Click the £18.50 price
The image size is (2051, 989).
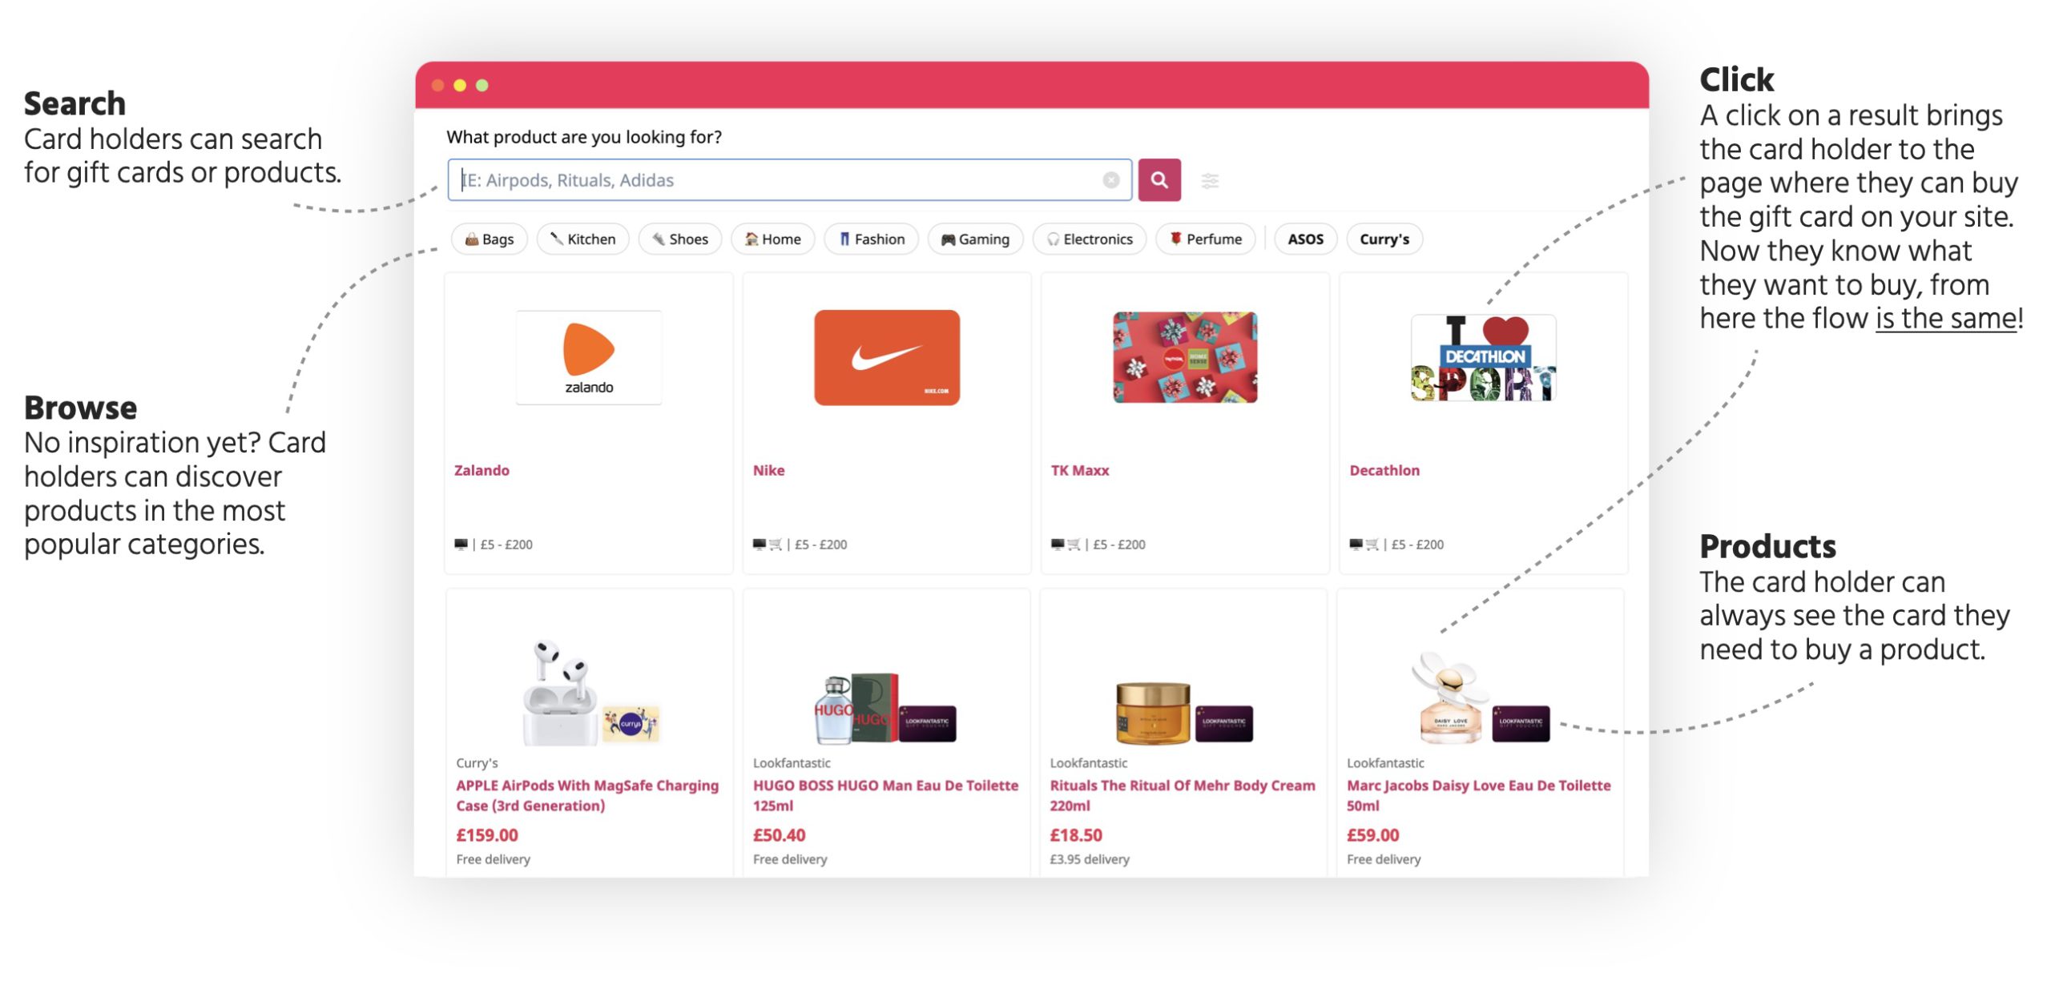tap(1076, 835)
